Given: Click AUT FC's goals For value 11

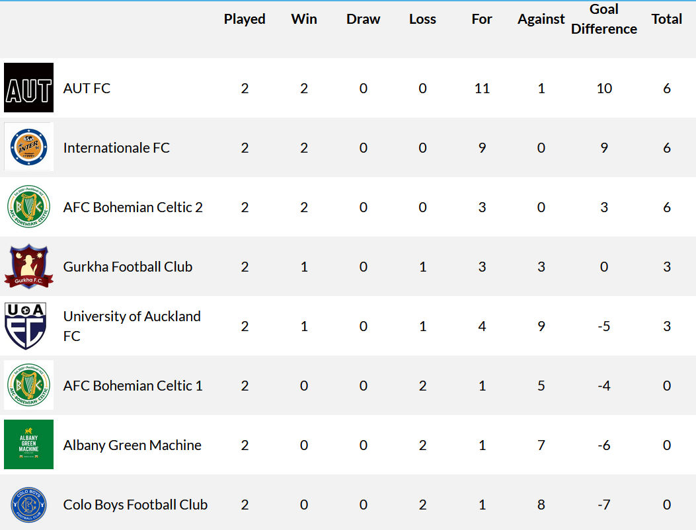Looking at the screenshot, I should point(482,89).
